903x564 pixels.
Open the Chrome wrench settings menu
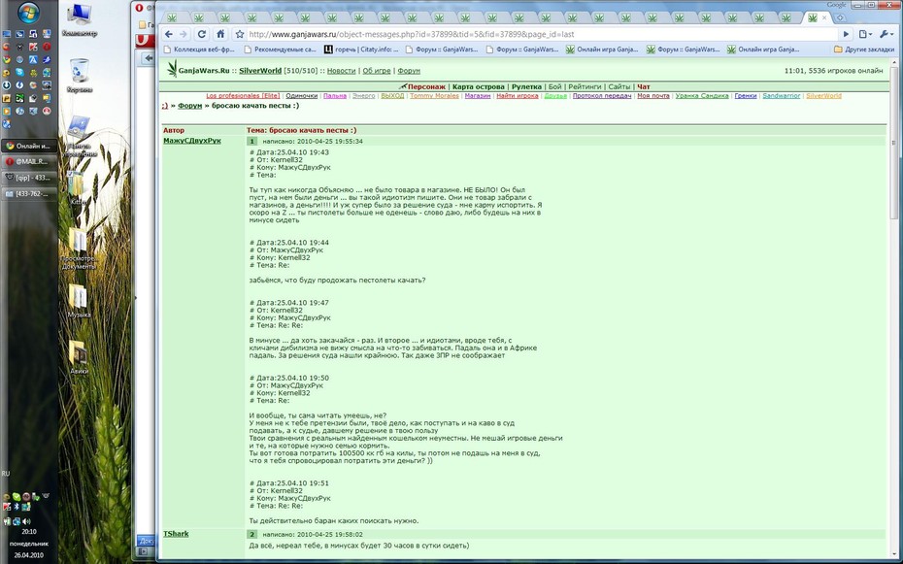[x=886, y=35]
